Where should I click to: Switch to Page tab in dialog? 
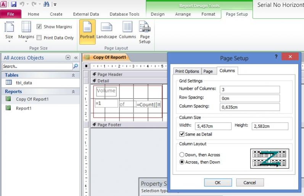208,71
